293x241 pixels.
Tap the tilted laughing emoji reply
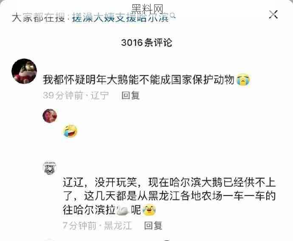pos(70,131)
